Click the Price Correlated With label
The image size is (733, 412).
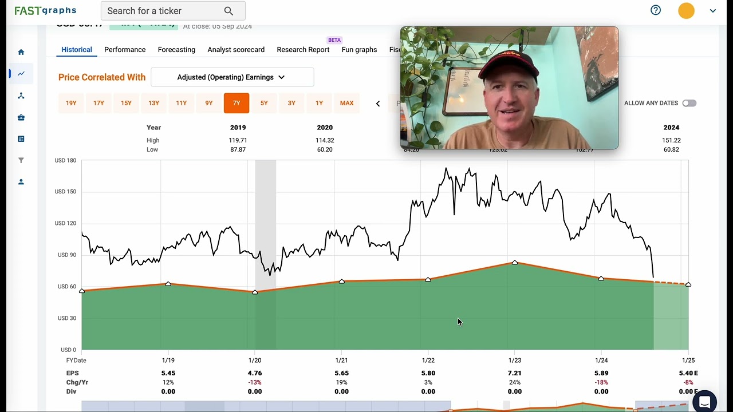(102, 77)
